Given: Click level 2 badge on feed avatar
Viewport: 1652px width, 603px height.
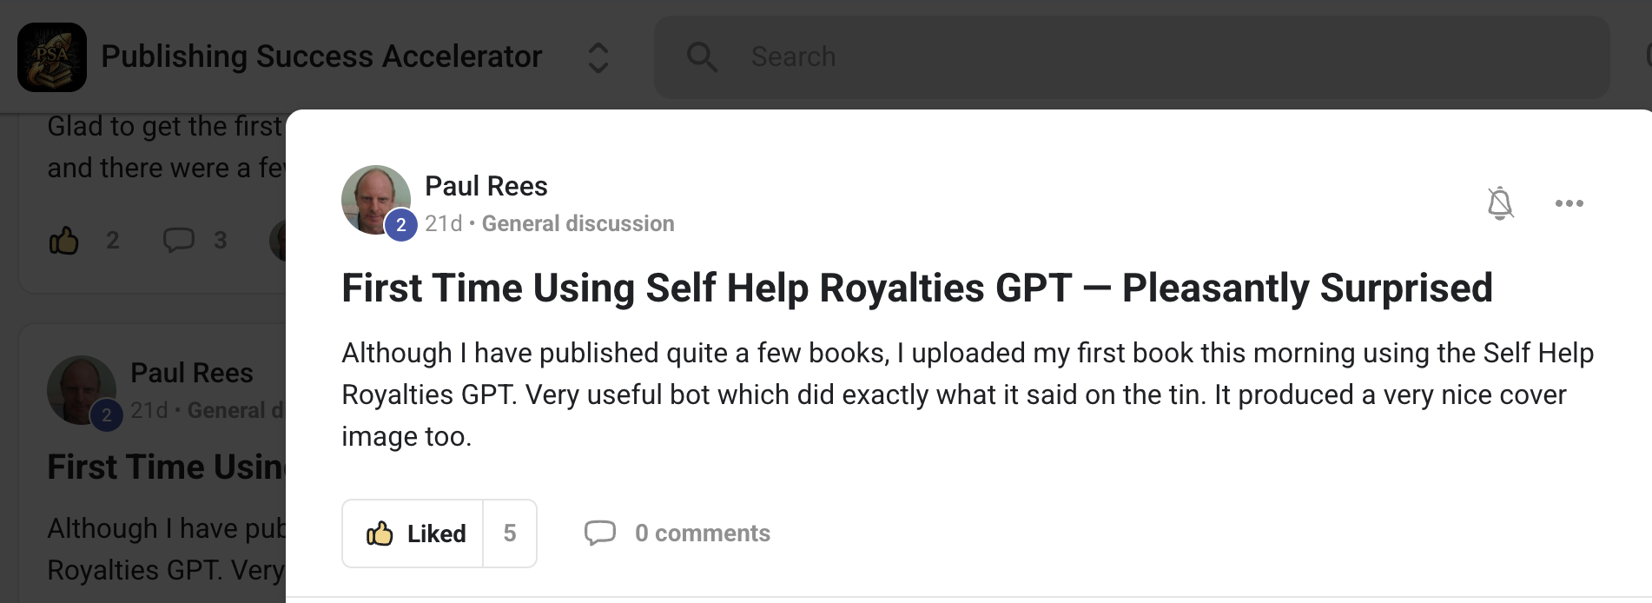Looking at the screenshot, I should 106,414.
